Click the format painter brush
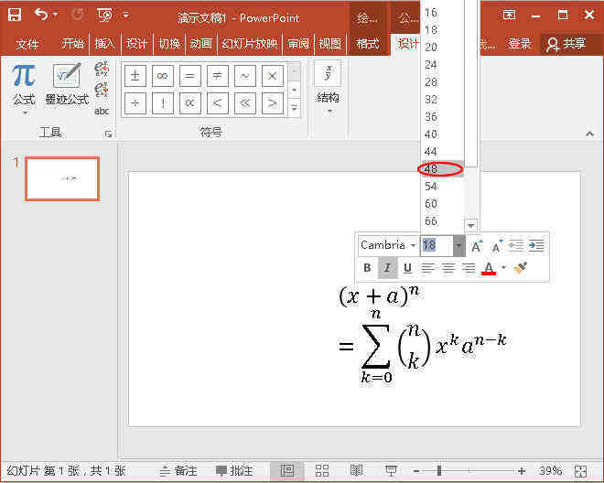Screen dimensions: 604x483 tap(521, 268)
